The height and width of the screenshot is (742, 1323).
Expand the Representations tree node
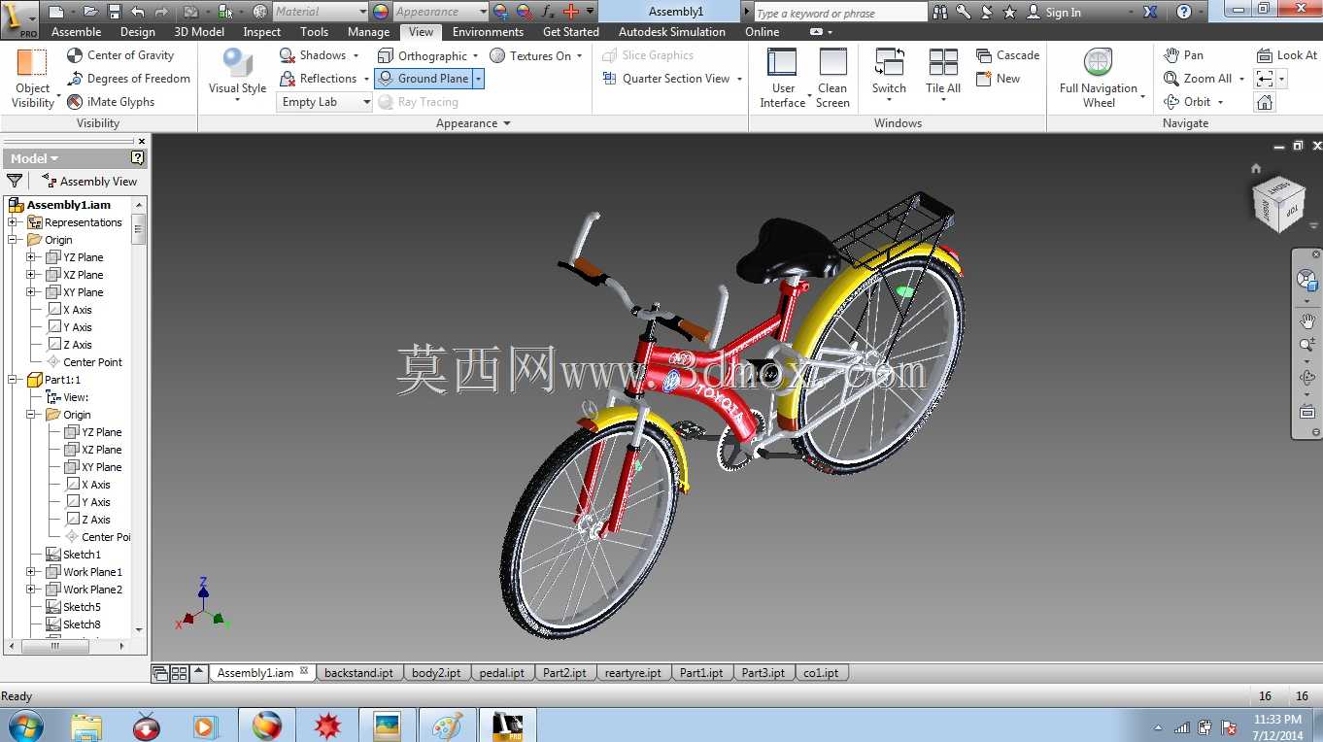tap(13, 222)
